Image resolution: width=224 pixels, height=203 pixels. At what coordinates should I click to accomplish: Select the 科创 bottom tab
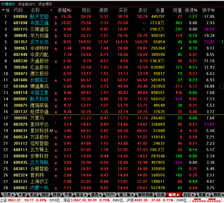[57, 195]
